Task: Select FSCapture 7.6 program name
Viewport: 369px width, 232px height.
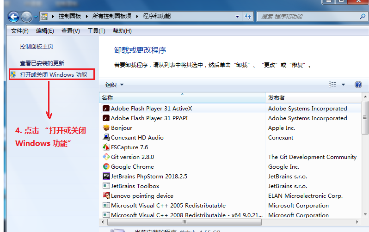Action: coord(129,147)
